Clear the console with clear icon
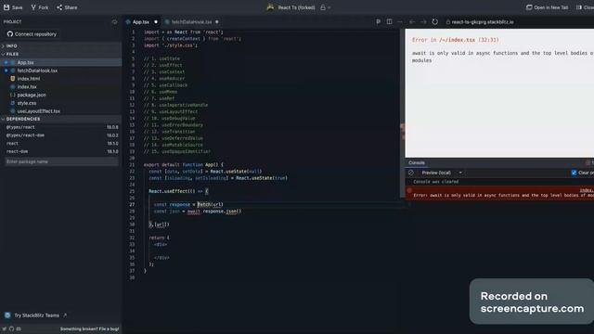 411,173
